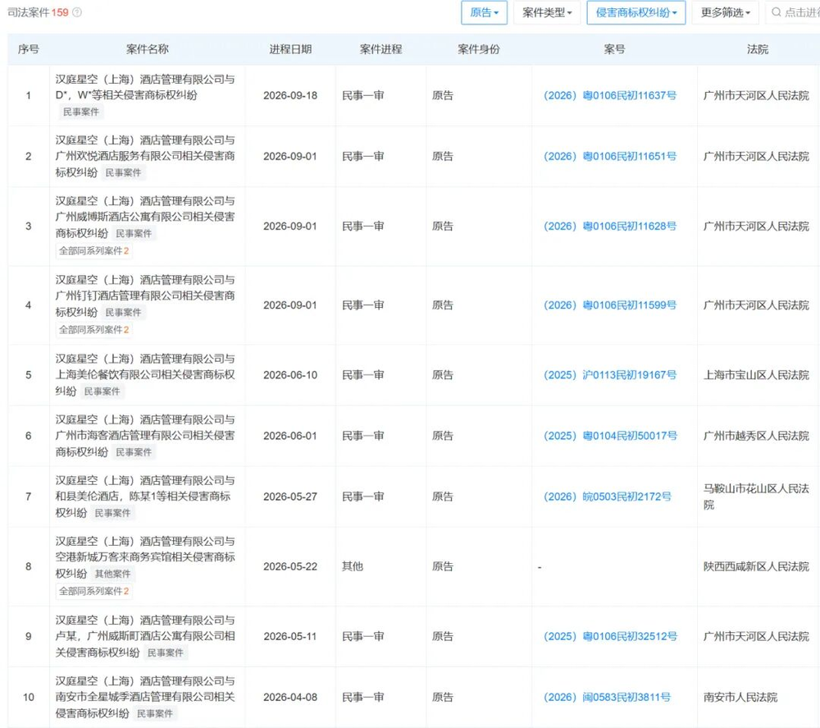Open the 案件类型 dropdown
This screenshot has width=820, height=728.
547,12
